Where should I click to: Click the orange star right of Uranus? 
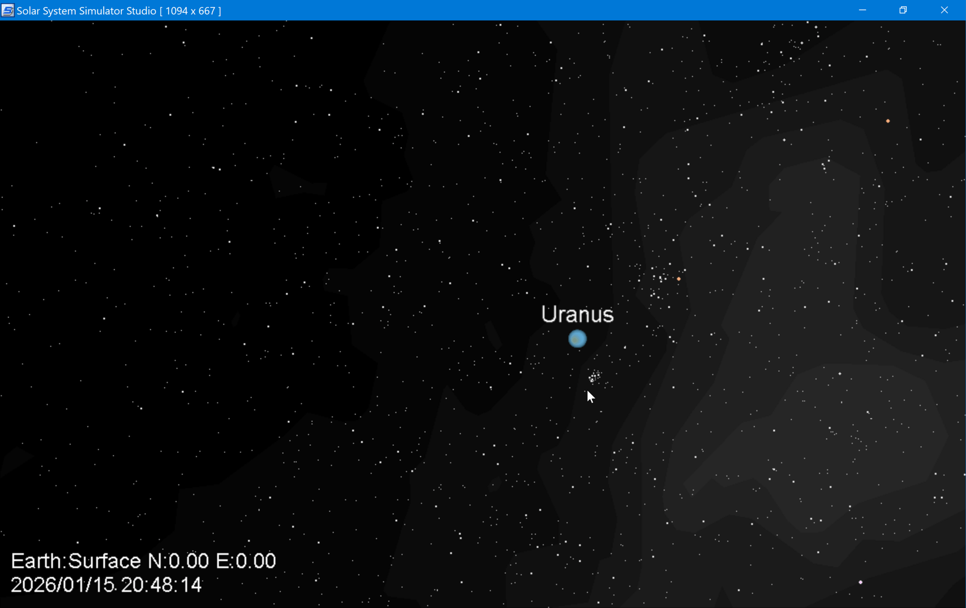pyautogui.click(x=679, y=279)
